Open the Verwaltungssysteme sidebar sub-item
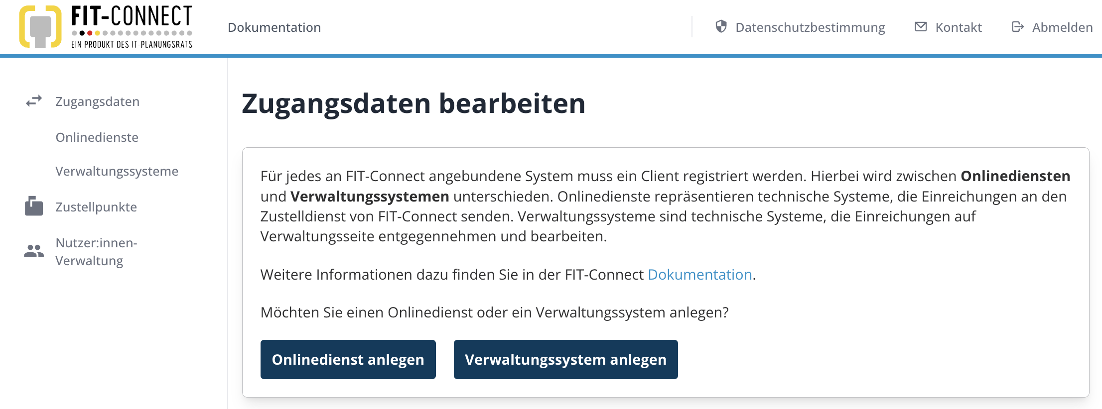Image resolution: width=1102 pixels, height=409 pixels. coord(117,171)
